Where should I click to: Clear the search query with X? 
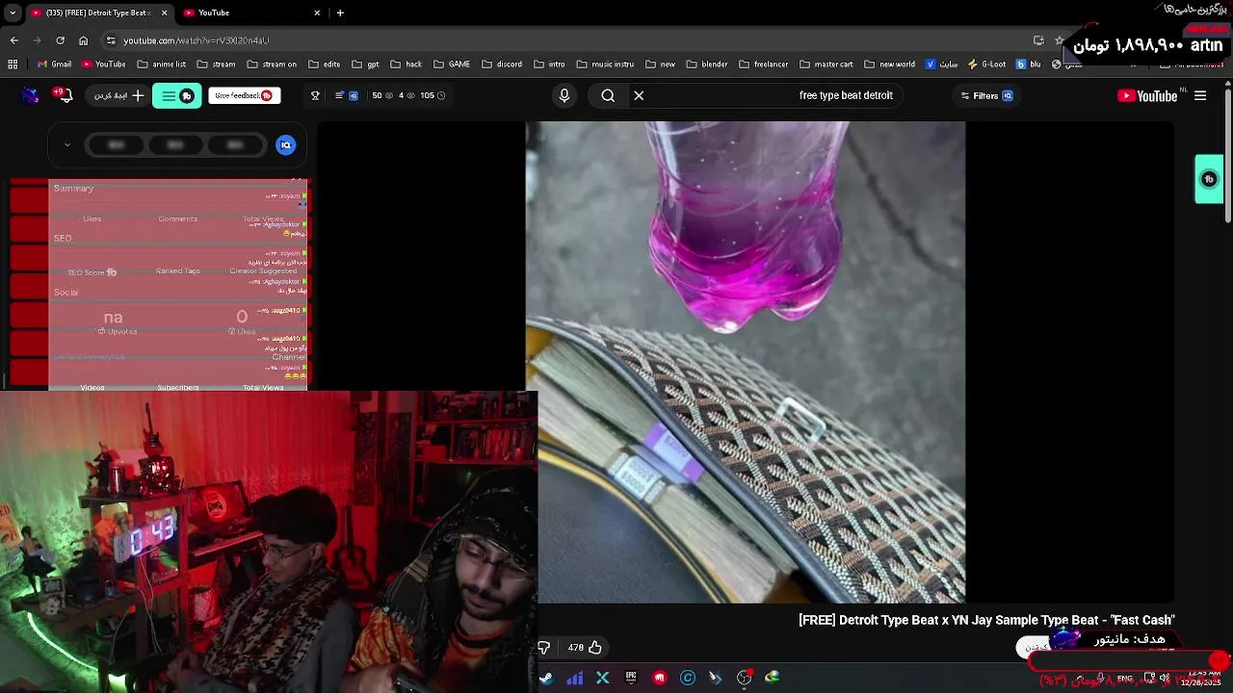[x=639, y=95]
